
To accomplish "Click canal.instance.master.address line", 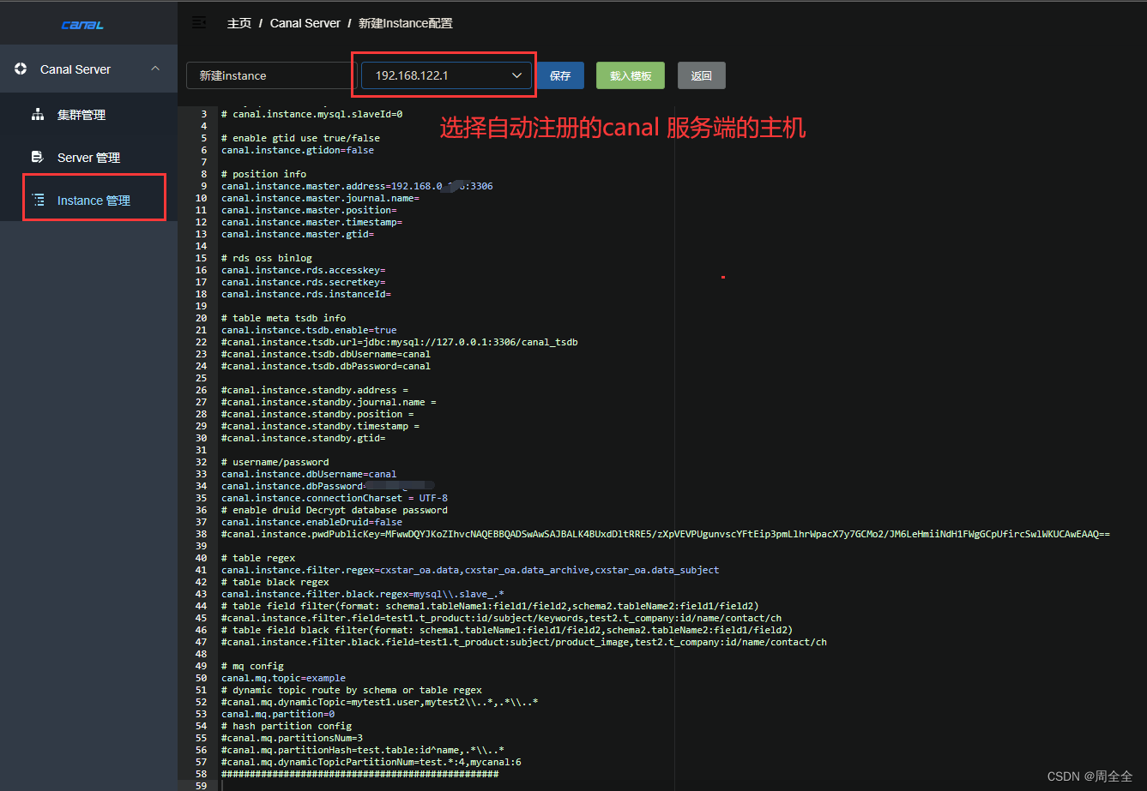I will click(x=357, y=186).
